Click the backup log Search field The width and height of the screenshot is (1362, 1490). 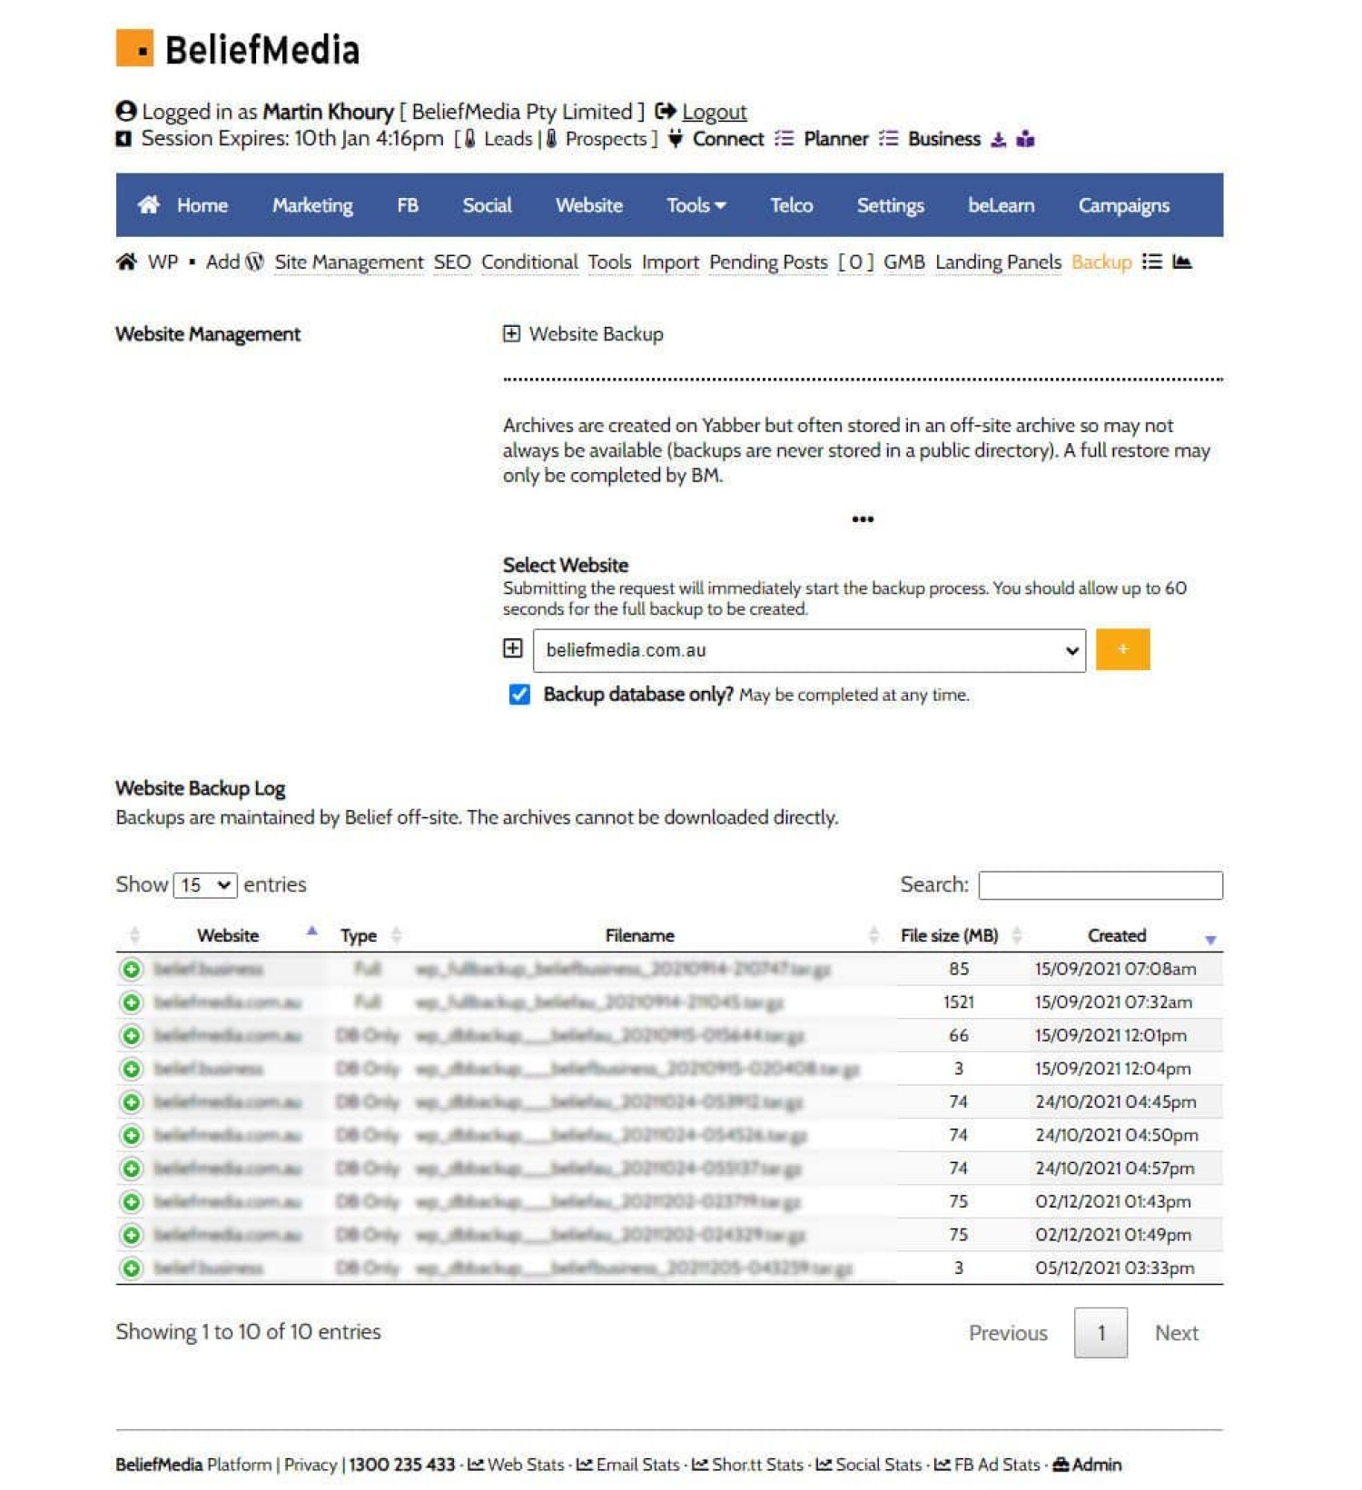[1100, 885]
